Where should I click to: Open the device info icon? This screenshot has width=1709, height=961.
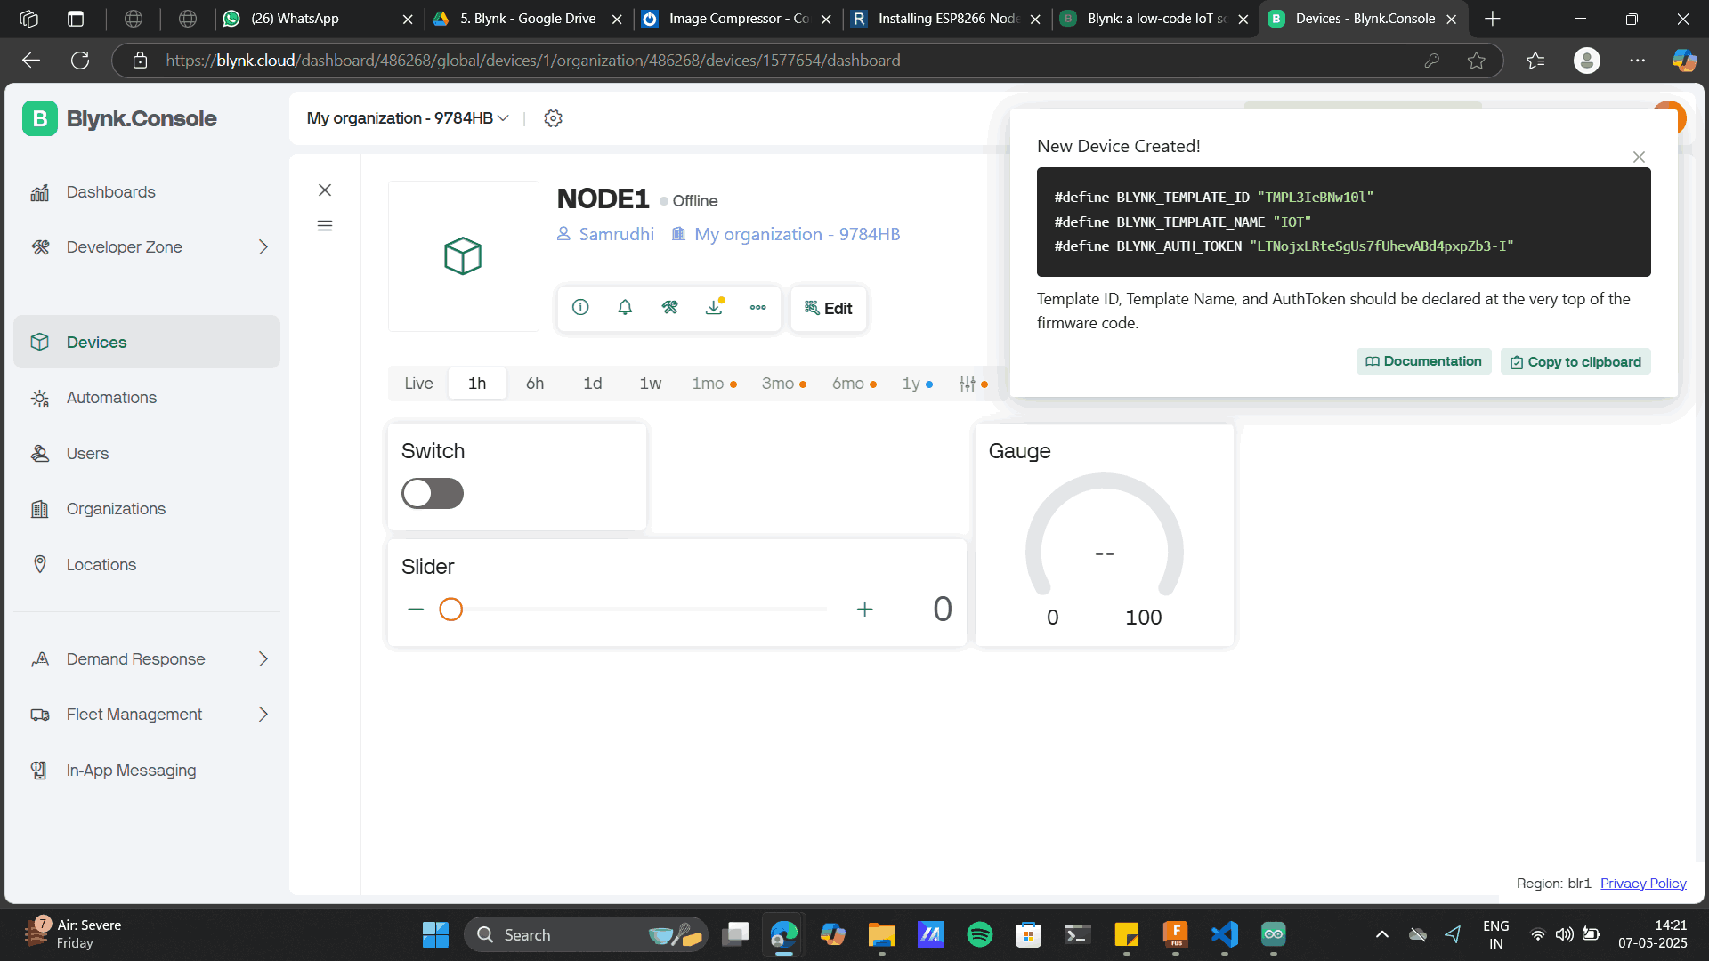[580, 308]
